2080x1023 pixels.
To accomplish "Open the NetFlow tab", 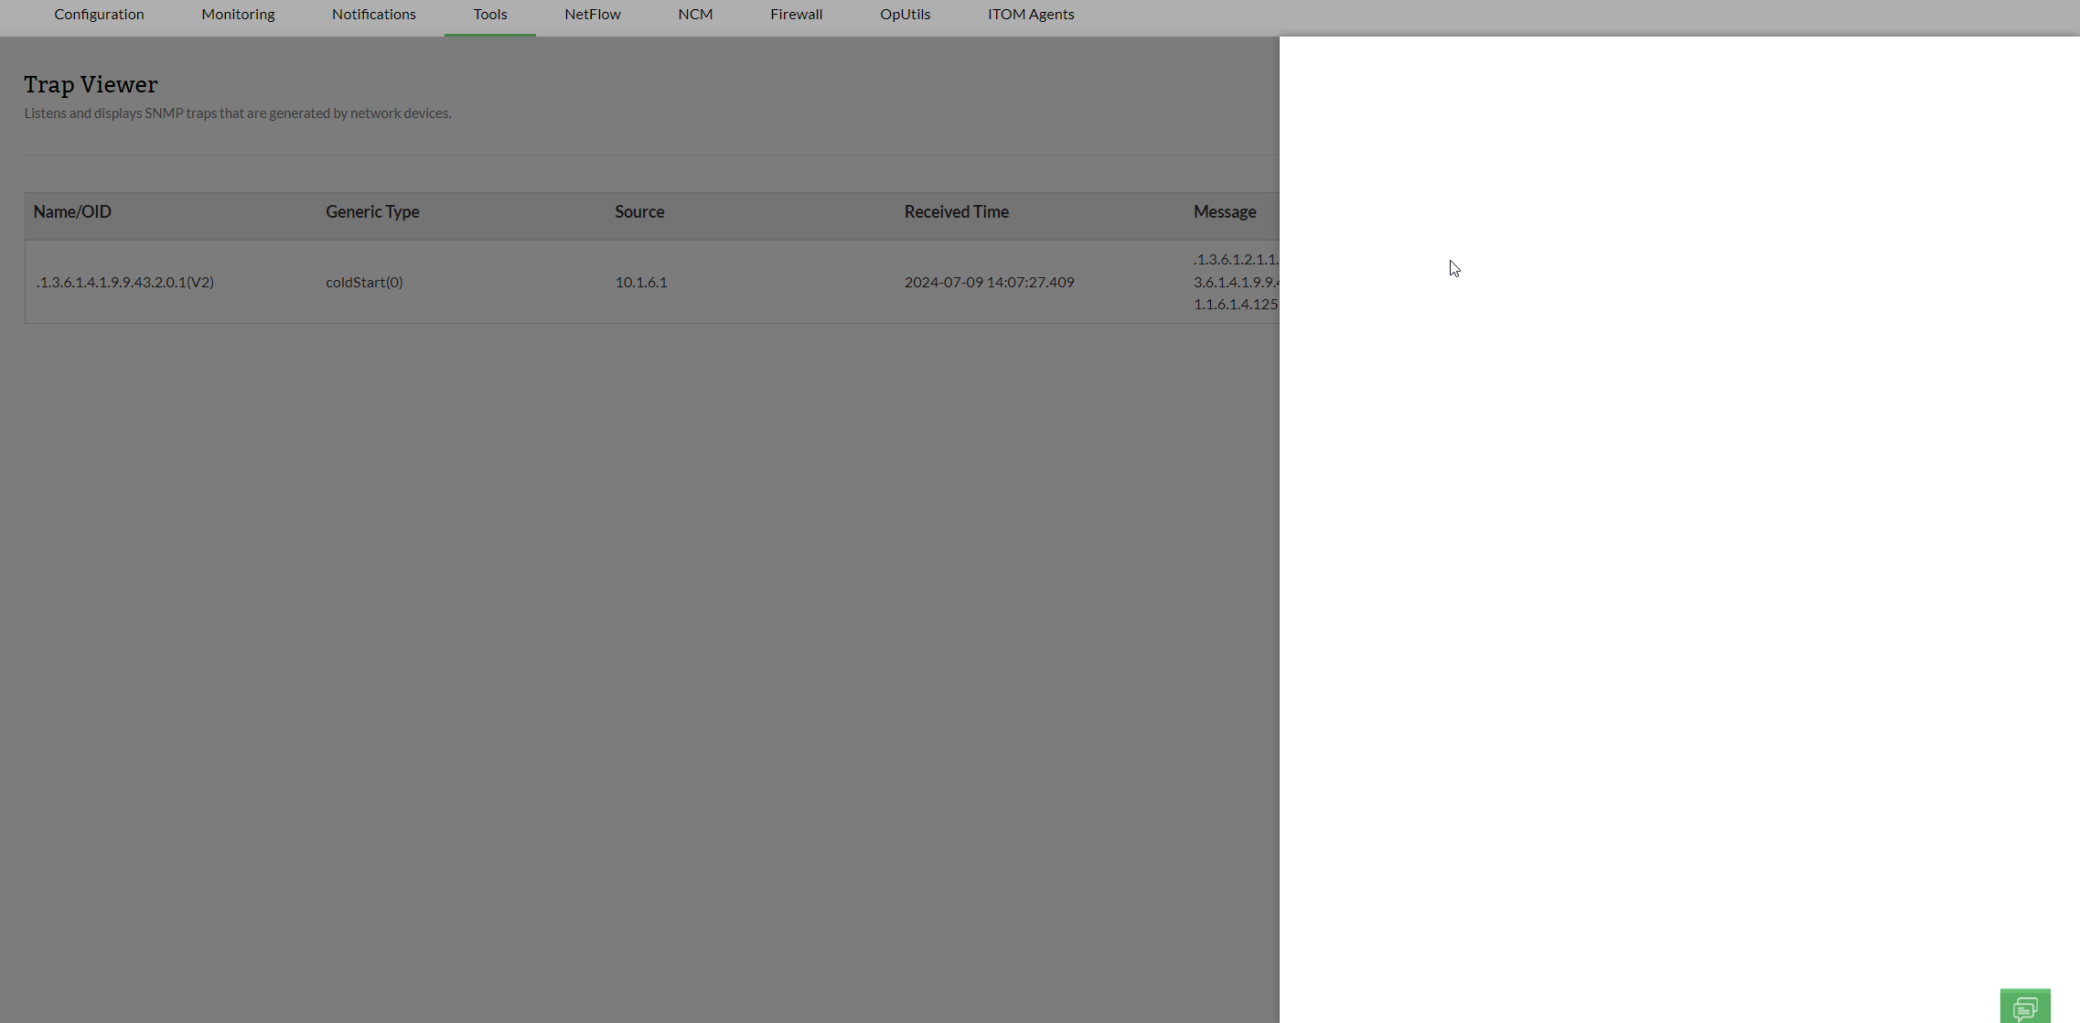I will click(x=592, y=15).
